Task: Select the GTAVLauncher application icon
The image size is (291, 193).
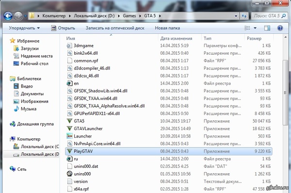Action: pos(69,129)
